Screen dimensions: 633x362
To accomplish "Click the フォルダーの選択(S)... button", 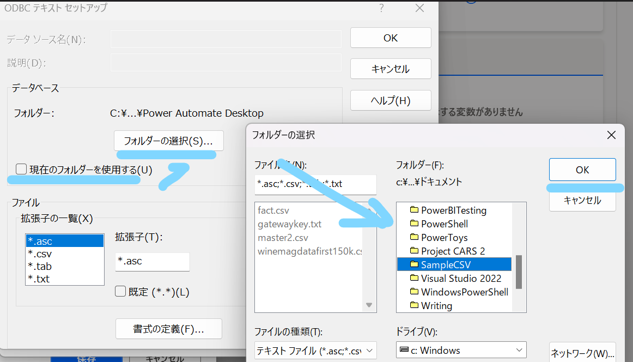I will pos(168,141).
